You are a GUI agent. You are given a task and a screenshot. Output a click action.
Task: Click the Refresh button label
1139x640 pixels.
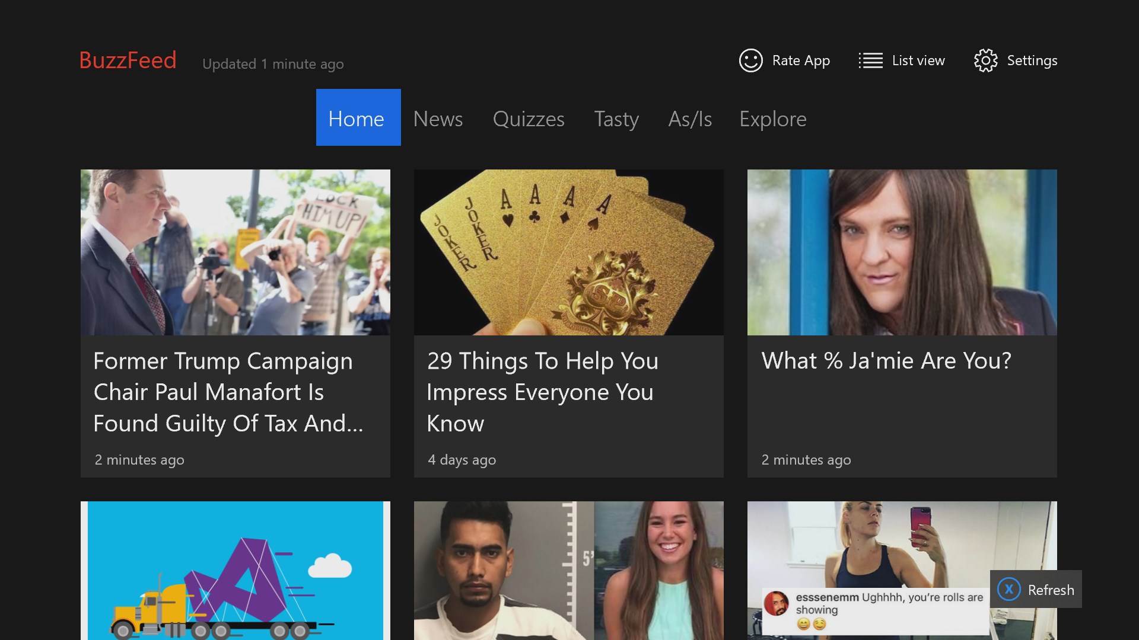click(x=1050, y=590)
